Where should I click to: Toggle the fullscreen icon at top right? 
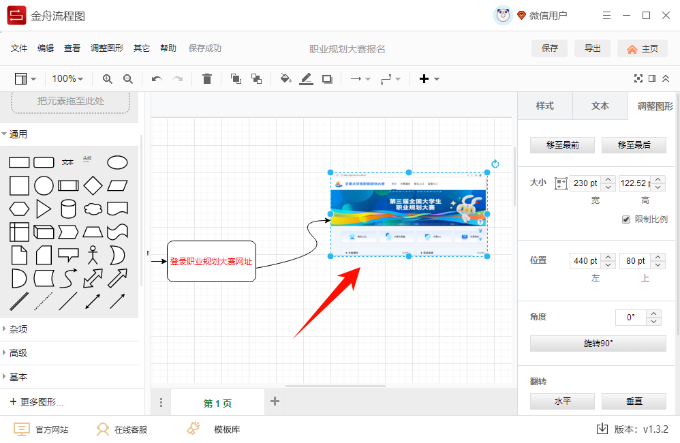tap(638, 78)
